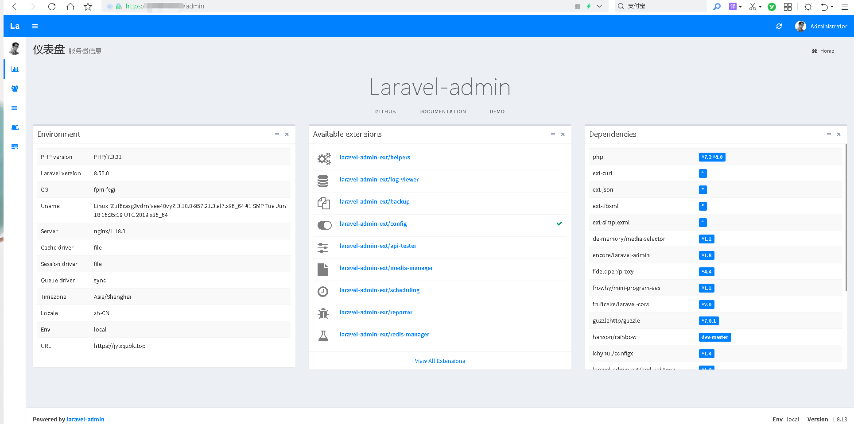This screenshot has width=854, height=424.
Task: Follow the laravel-admin footer link
Action: click(x=85, y=419)
